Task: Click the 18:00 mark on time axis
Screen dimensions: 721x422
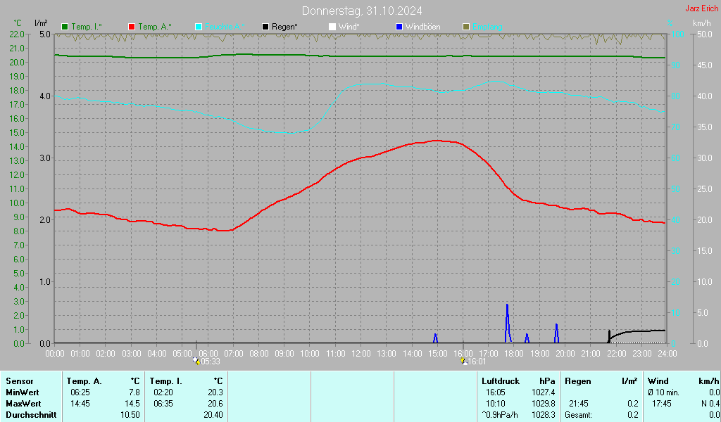Action: tap(513, 354)
